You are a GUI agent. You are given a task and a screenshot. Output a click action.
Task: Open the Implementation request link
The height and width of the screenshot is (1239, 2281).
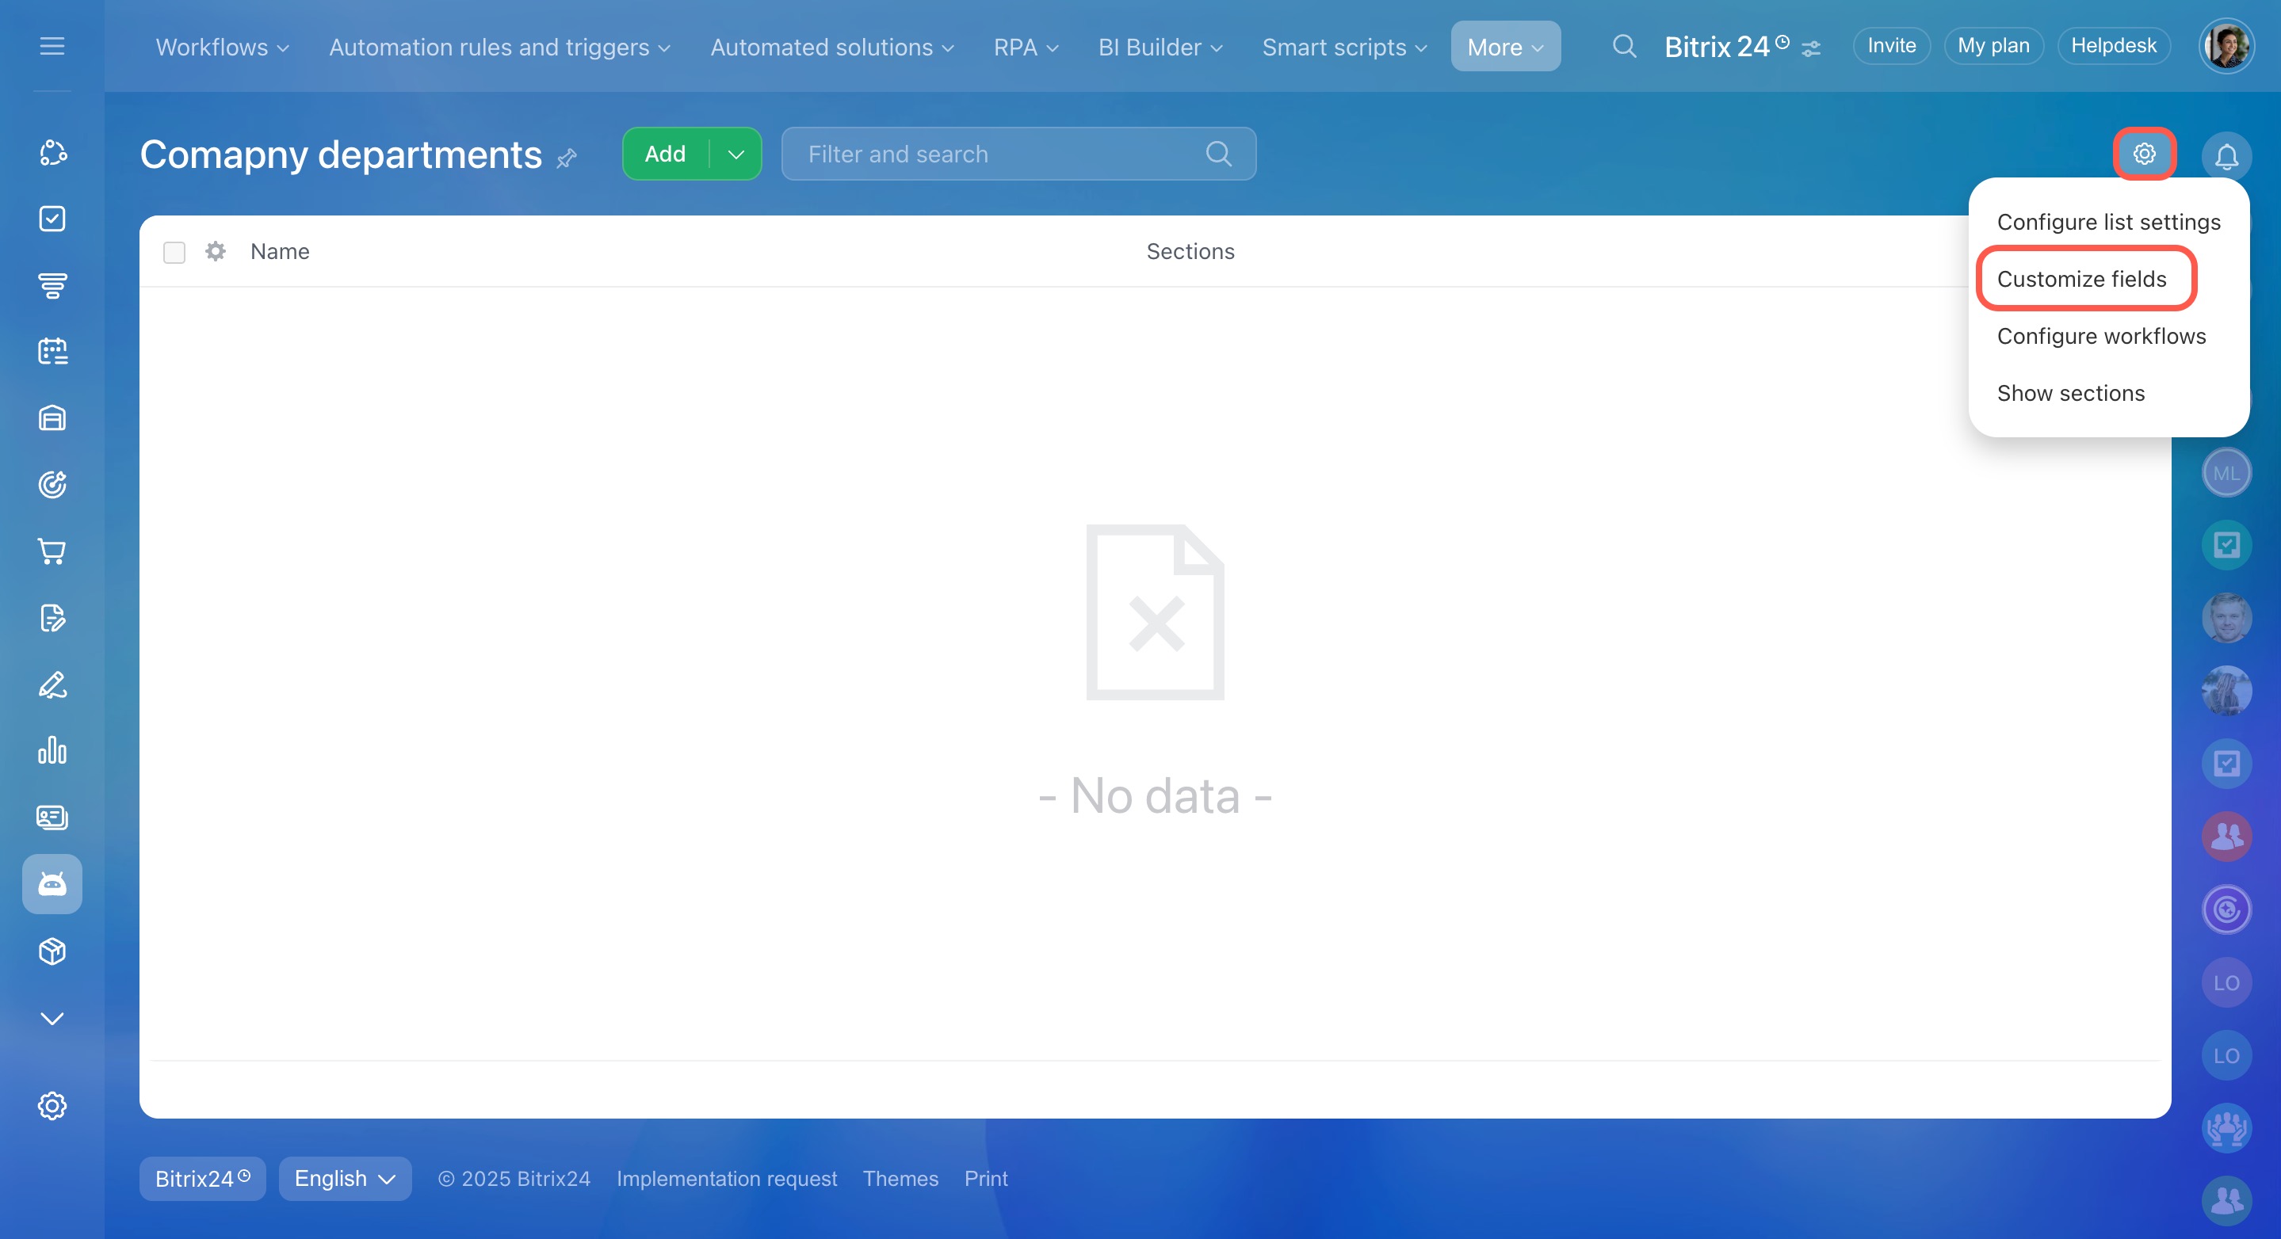(726, 1179)
